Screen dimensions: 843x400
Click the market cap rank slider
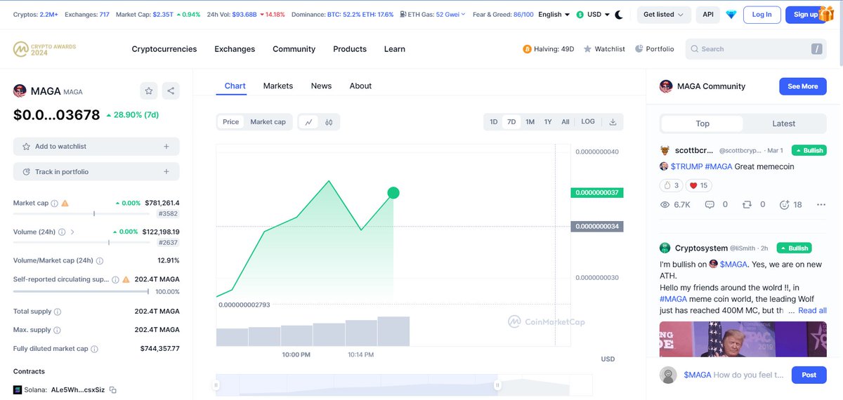coord(81,213)
